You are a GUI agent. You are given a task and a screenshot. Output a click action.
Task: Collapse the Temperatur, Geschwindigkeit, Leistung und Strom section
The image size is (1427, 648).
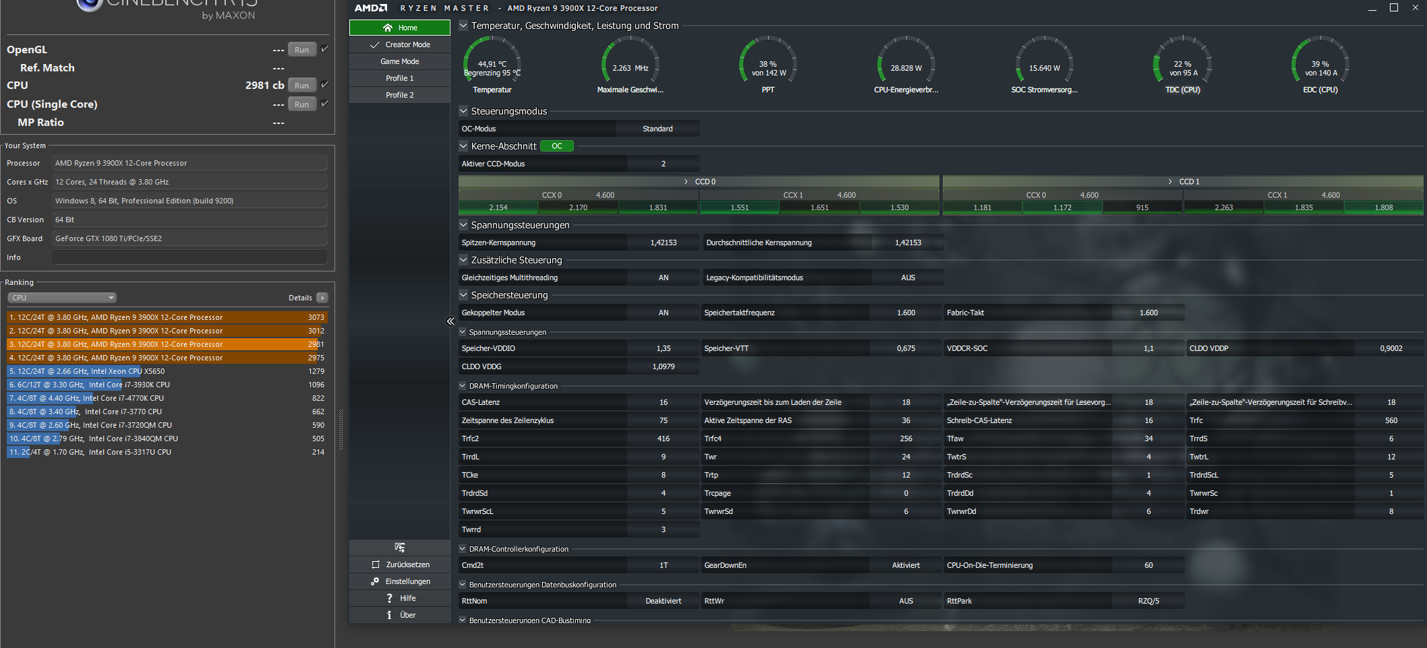click(x=463, y=26)
